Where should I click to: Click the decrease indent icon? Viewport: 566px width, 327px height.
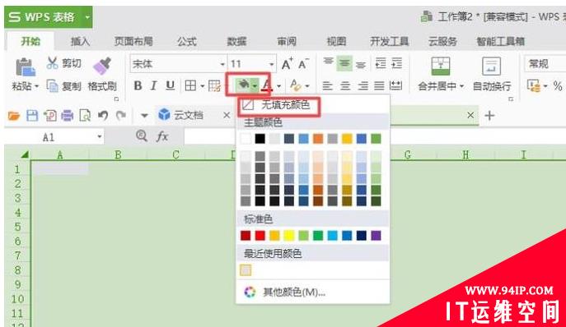381,63
